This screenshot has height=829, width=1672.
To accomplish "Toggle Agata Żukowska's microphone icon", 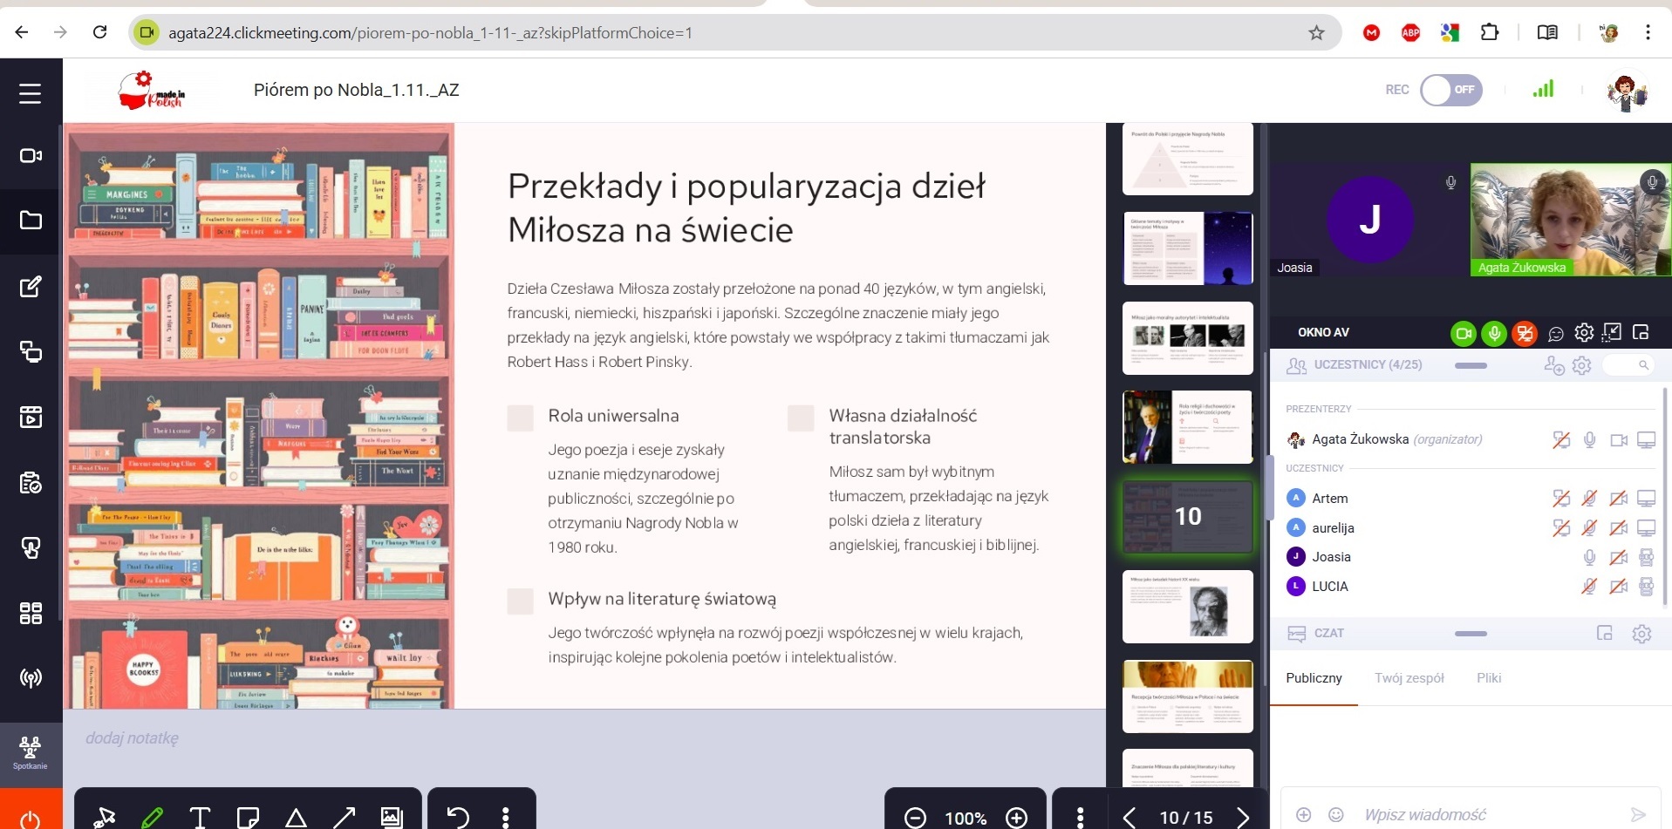I will [1590, 440].
